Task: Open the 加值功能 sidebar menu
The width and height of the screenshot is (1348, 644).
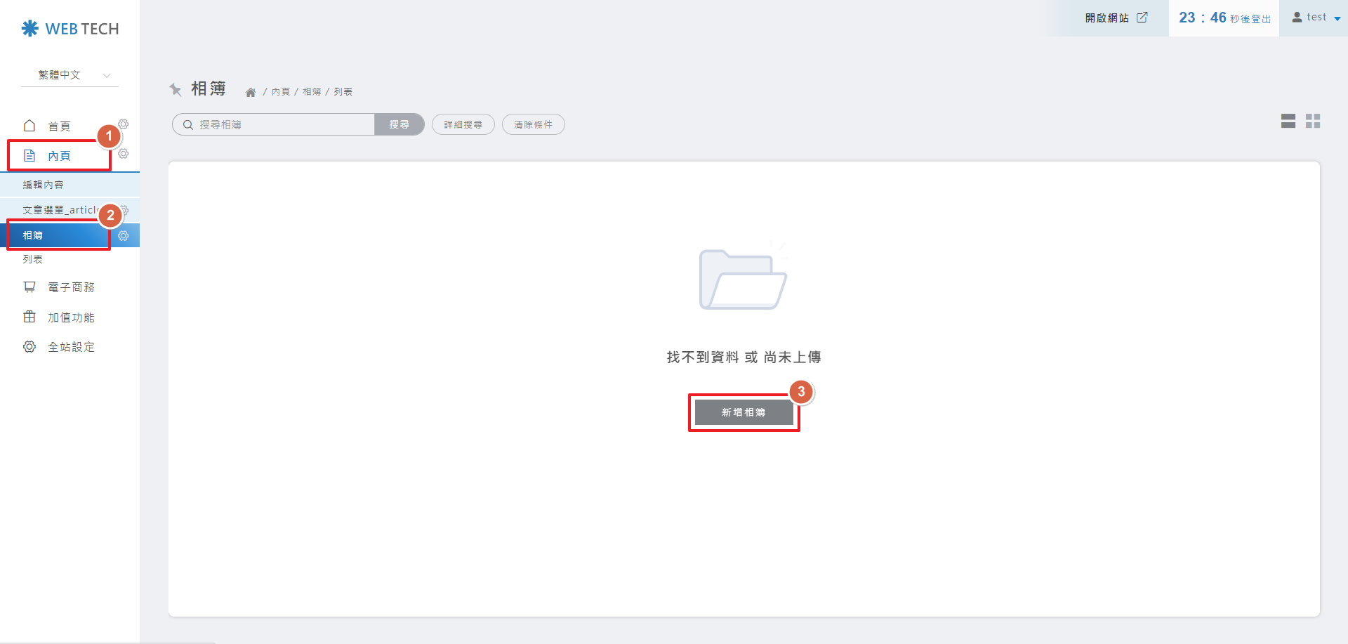Action: (70, 317)
